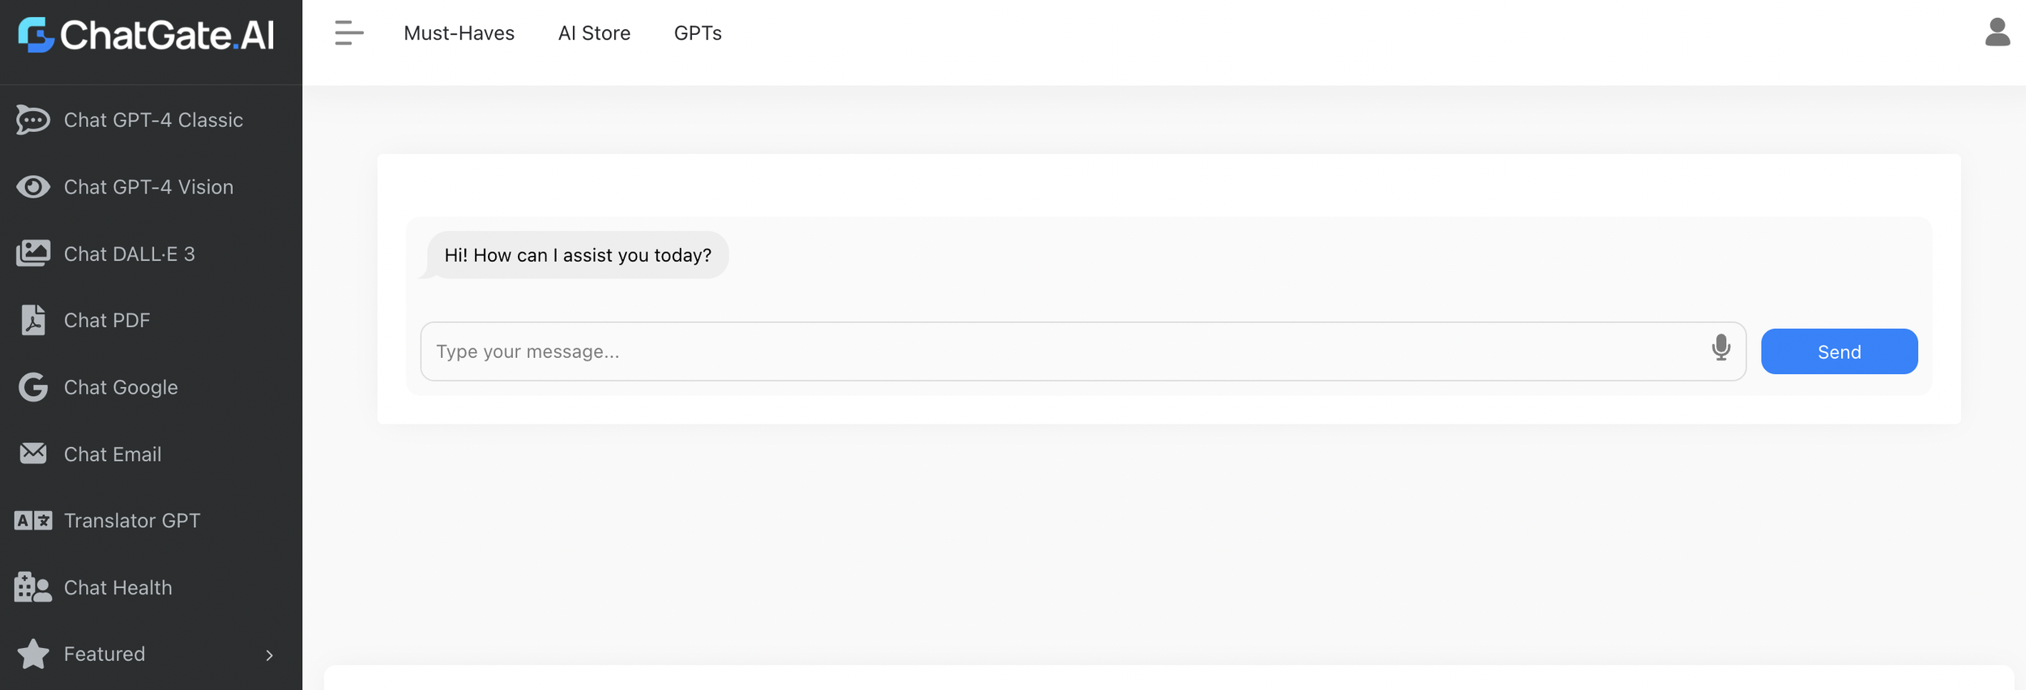Click the ChatGate.AI logo
The width and height of the screenshot is (2026, 690).
pos(146,35)
